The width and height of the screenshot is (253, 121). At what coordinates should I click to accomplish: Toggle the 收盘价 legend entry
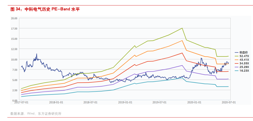[241, 52]
